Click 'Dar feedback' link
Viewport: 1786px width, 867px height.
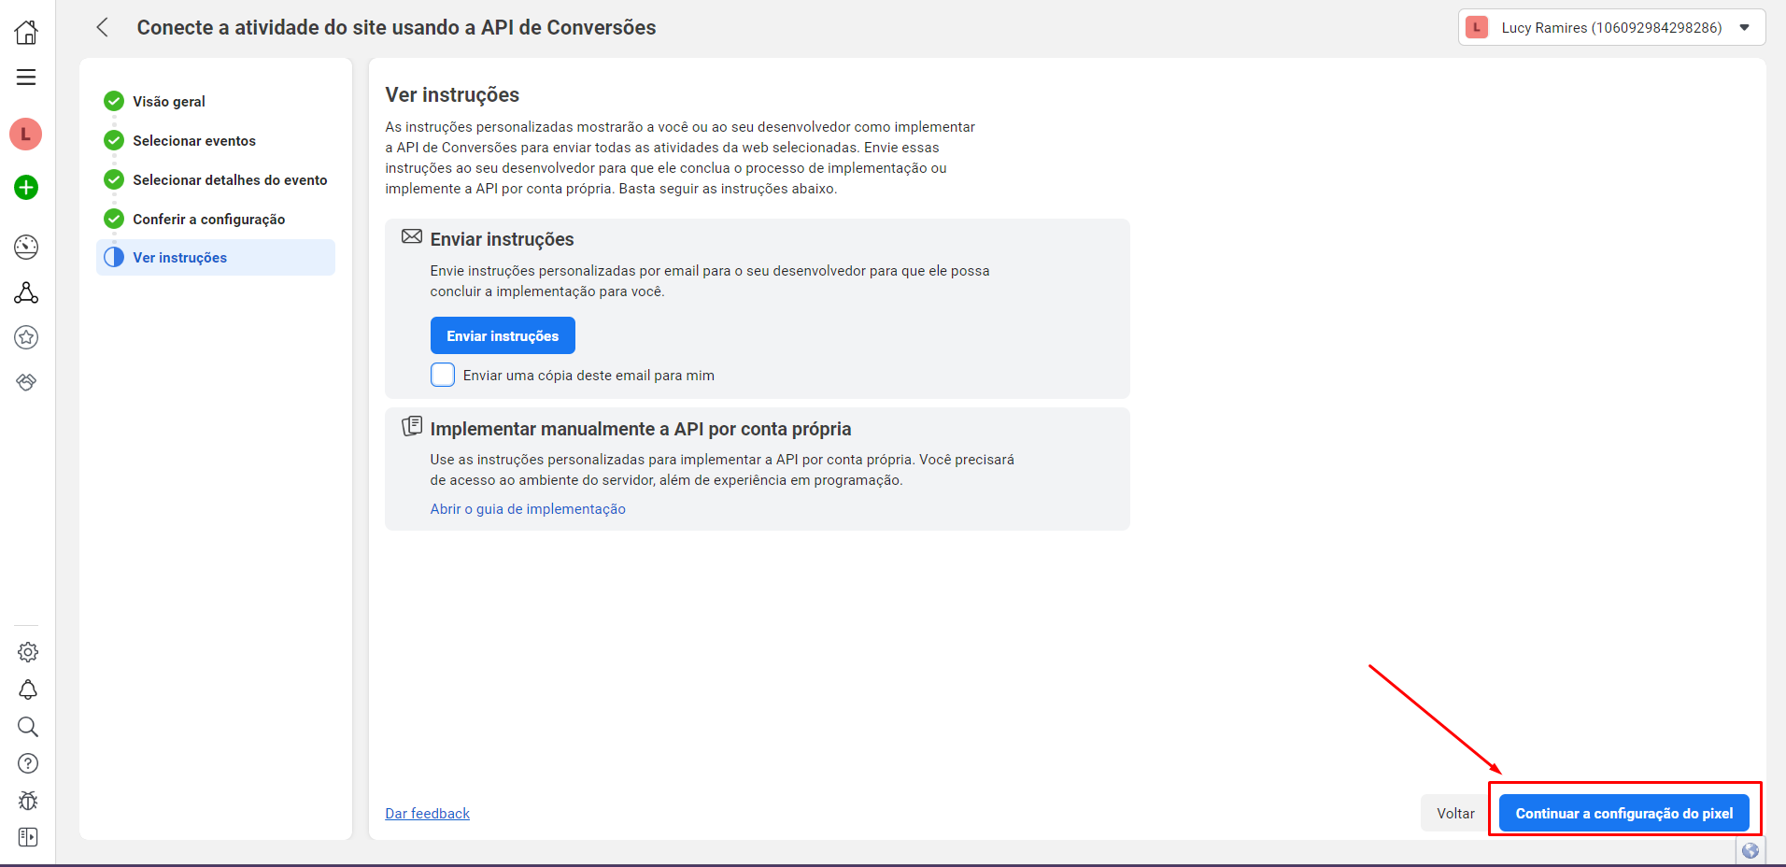(x=428, y=814)
